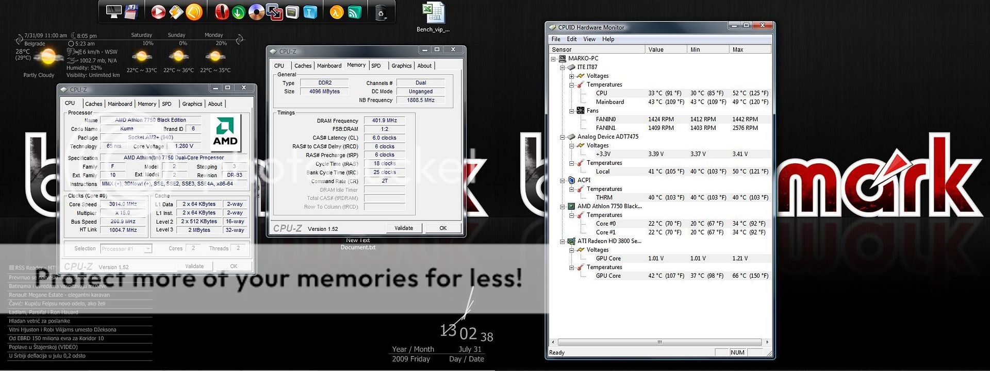Launch Opera browser from the dock
This screenshot has width=990, height=371.
[222, 11]
